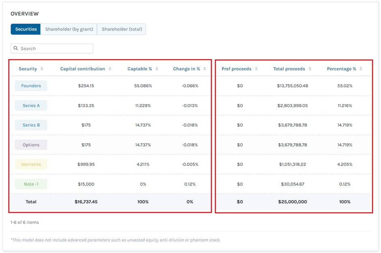The width and height of the screenshot is (381, 253).
Task: Open the Series A security tag
Action: (31, 105)
